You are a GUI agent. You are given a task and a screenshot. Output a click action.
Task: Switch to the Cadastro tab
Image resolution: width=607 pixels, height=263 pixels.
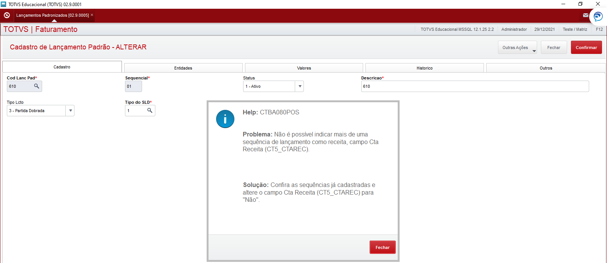[62, 67]
